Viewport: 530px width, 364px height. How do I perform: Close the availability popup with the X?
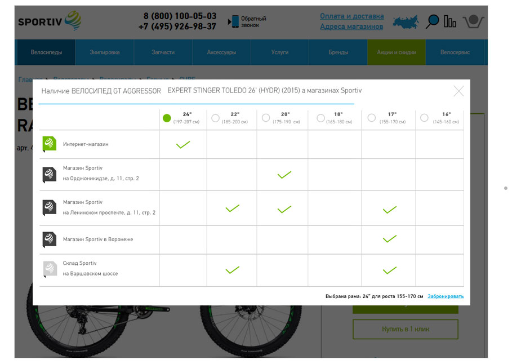click(x=458, y=91)
